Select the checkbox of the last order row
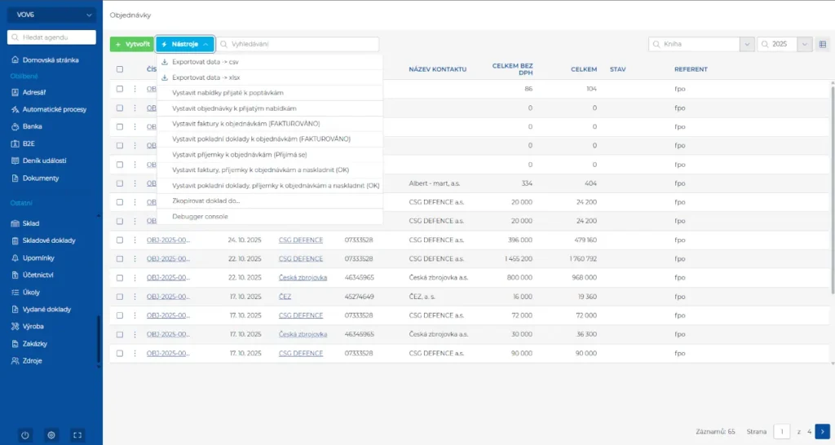The image size is (835, 445). pyautogui.click(x=120, y=353)
